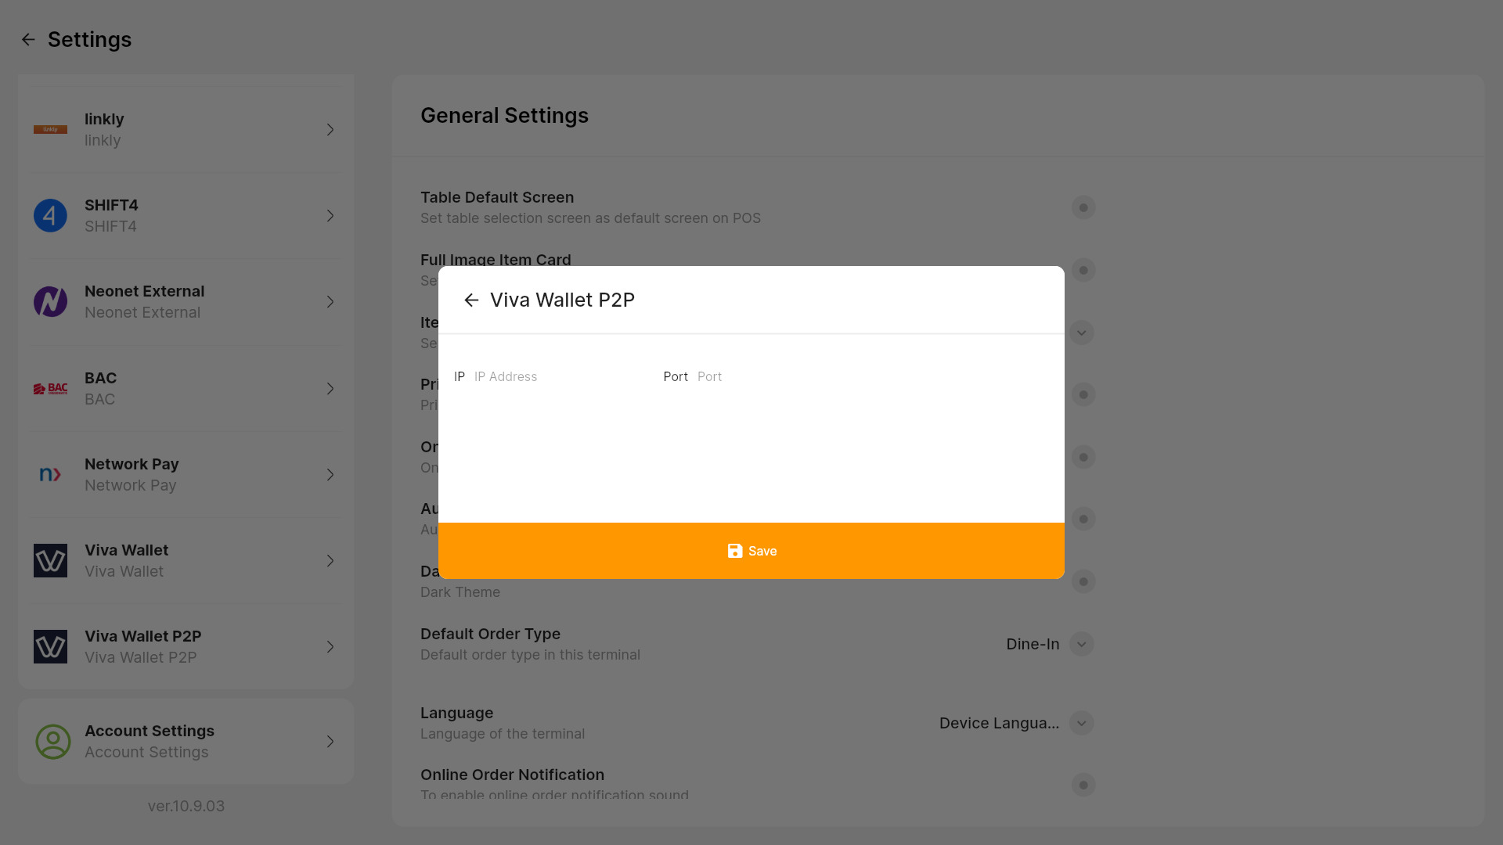
Task: Select the Neonet External purple logo
Action: pyautogui.click(x=50, y=302)
